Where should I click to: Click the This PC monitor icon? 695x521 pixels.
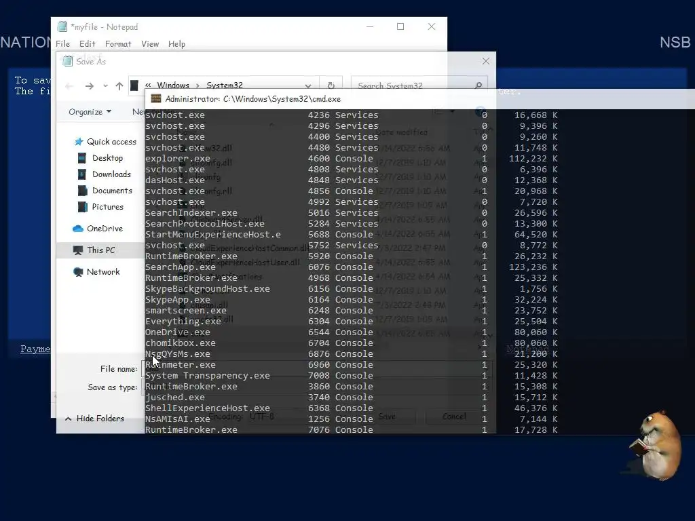tap(78, 250)
